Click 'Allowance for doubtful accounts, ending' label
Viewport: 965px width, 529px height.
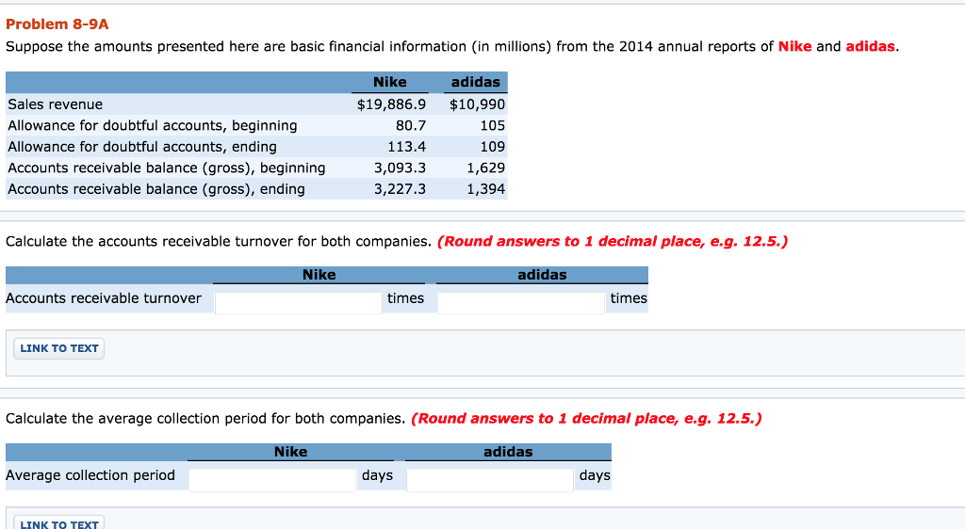coord(142,147)
